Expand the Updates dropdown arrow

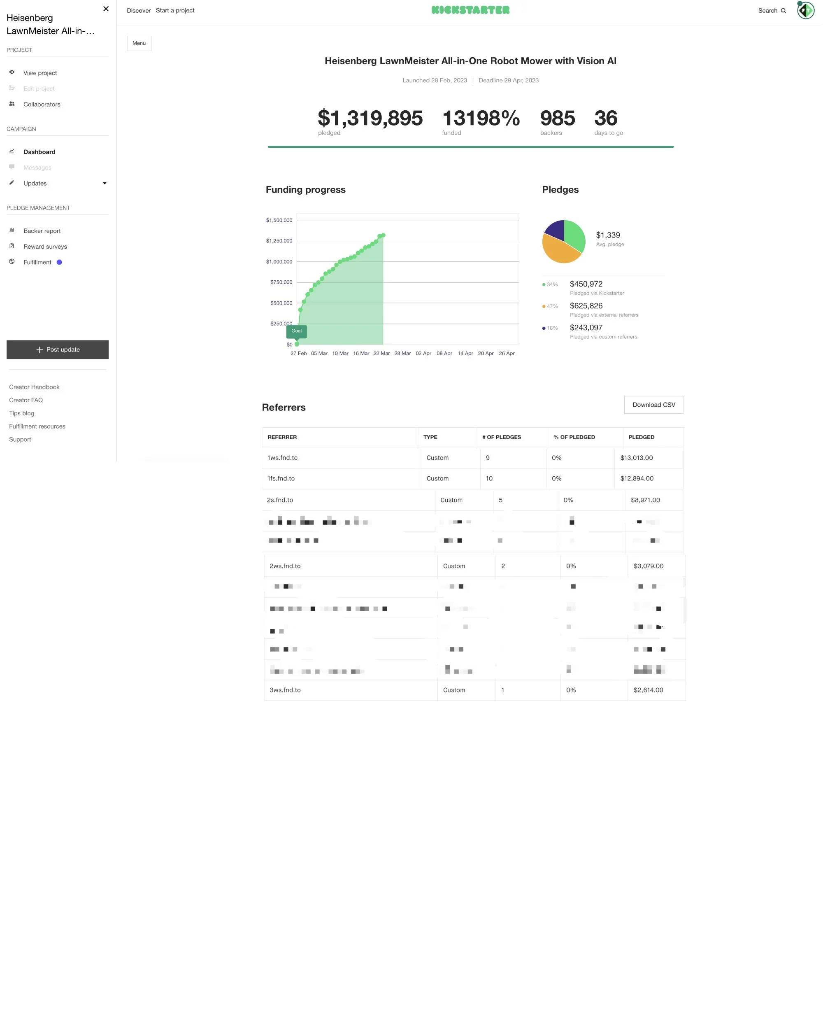click(105, 184)
